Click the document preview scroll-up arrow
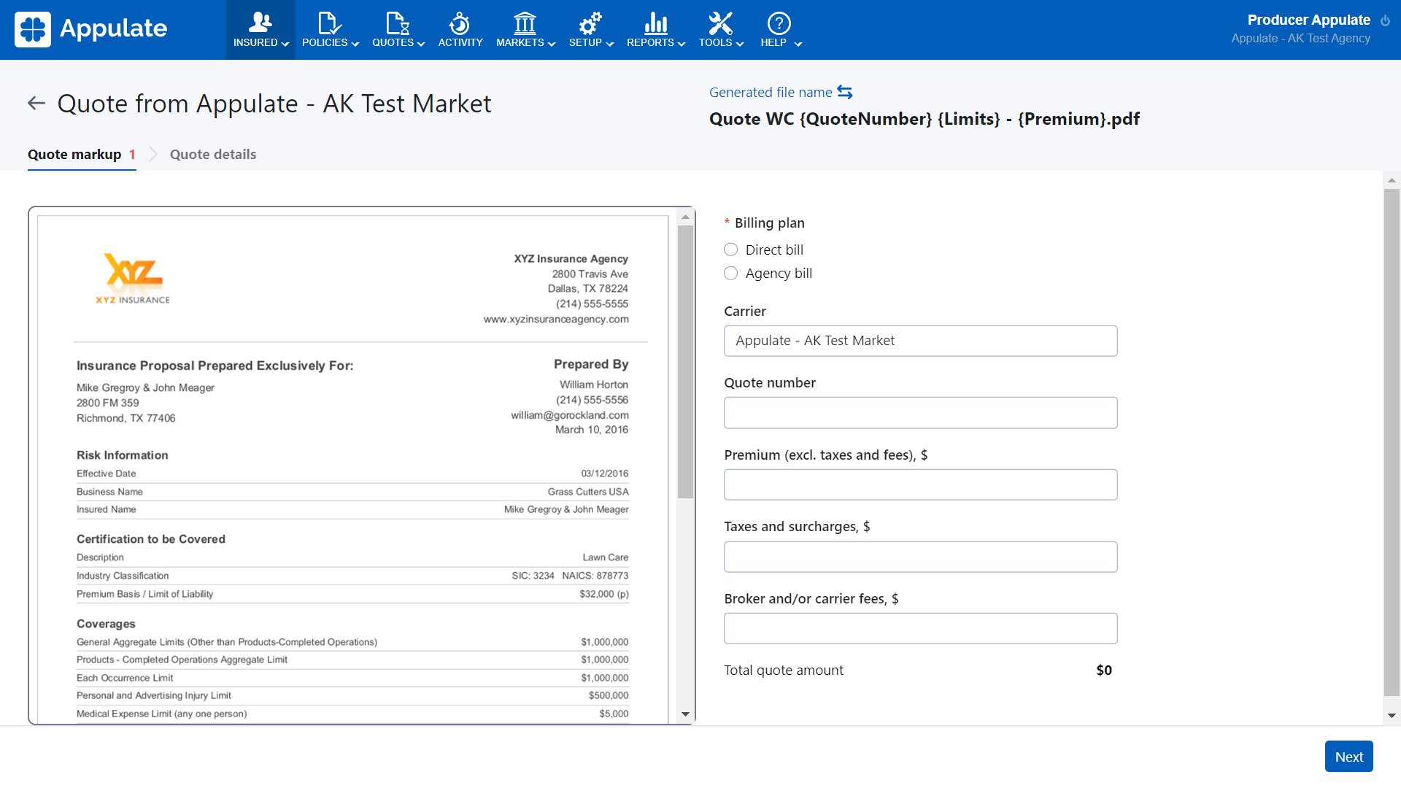This screenshot has height=788, width=1401. pos(685,217)
